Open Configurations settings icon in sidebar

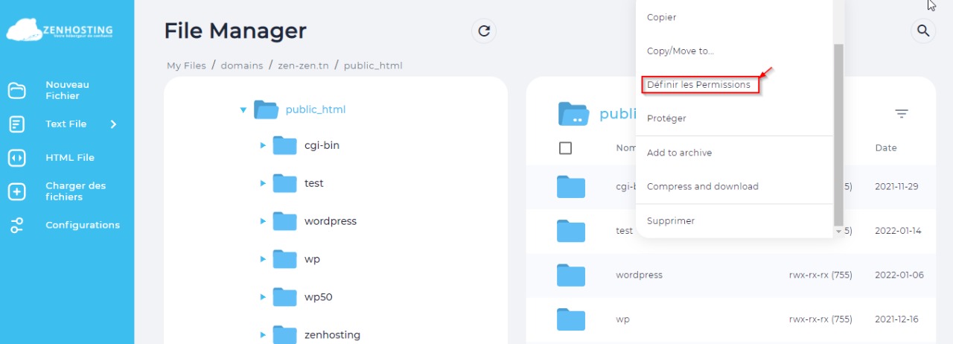click(x=16, y=225)
